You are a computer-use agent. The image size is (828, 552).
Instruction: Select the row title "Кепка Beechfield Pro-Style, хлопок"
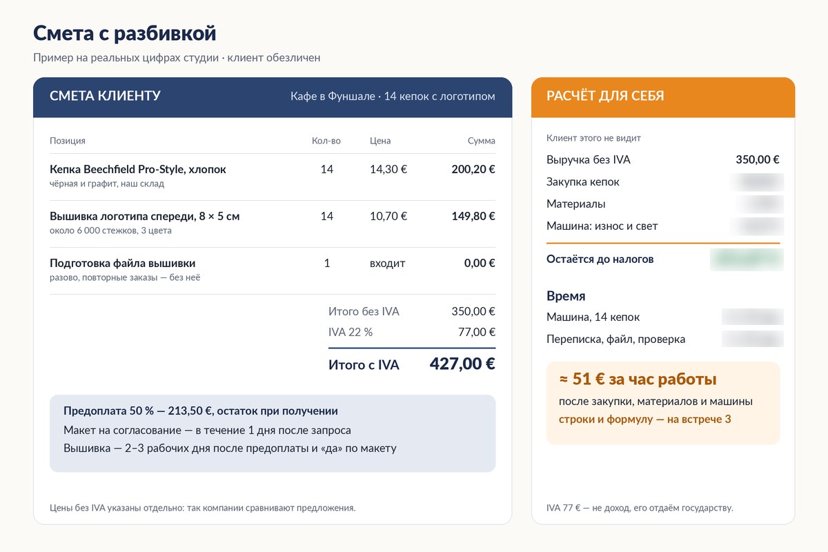click(138, 169)
